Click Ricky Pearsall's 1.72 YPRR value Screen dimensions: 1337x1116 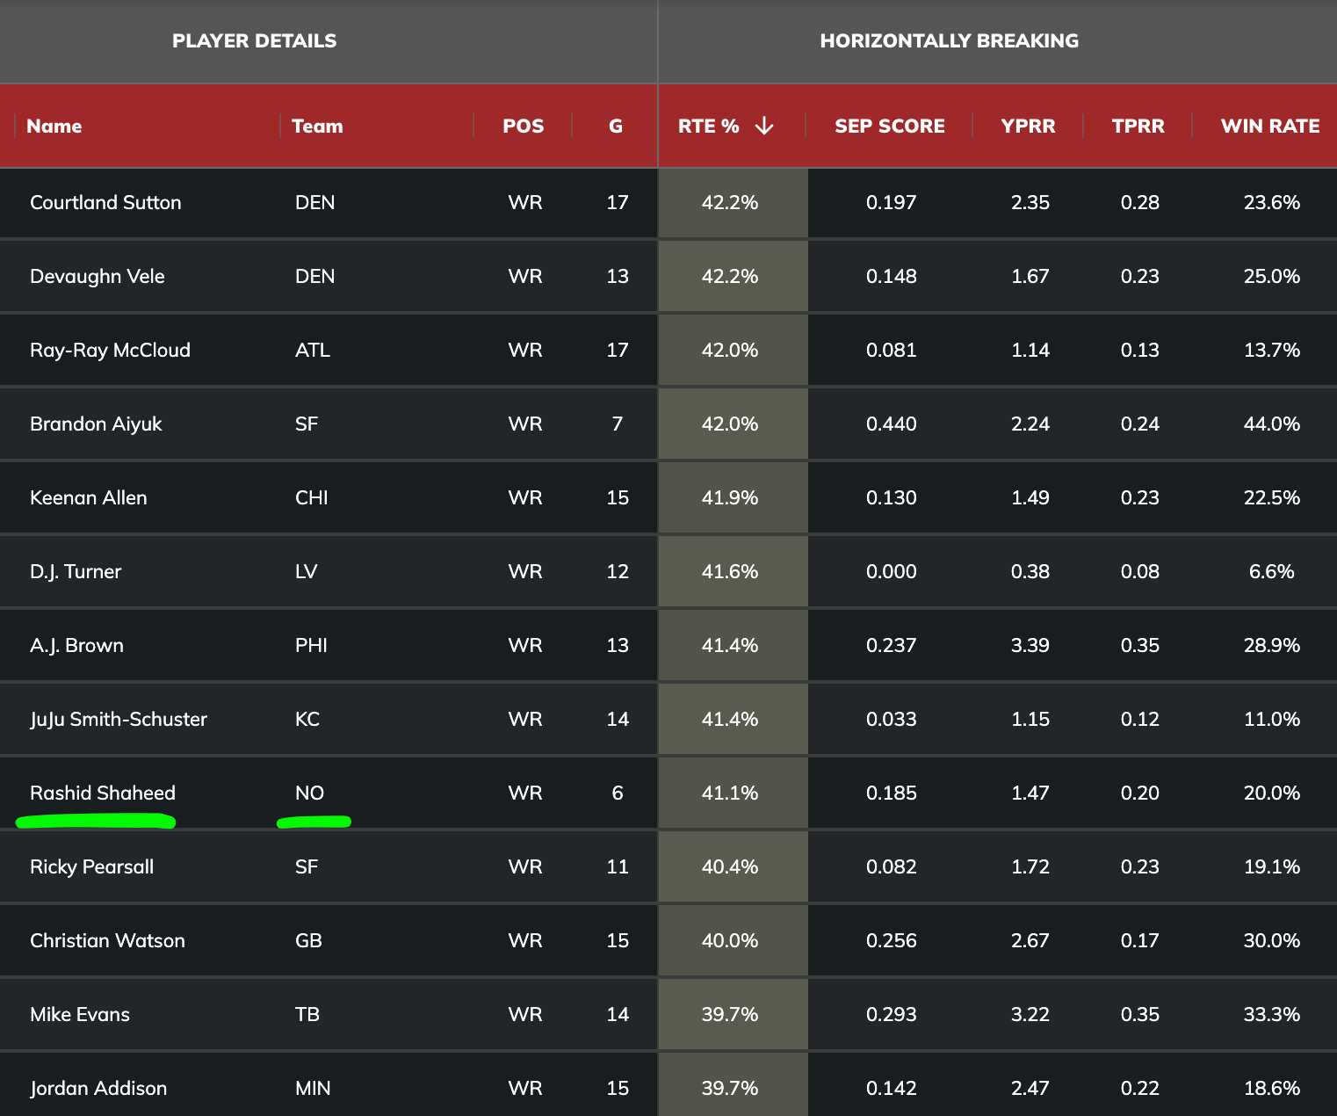pyautogui.click(x=1030, y=866)
